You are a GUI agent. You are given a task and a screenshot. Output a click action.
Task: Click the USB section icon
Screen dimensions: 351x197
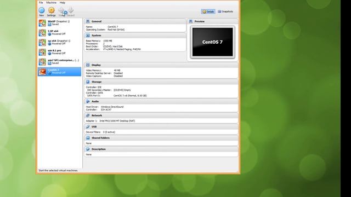tap(88, 126)
